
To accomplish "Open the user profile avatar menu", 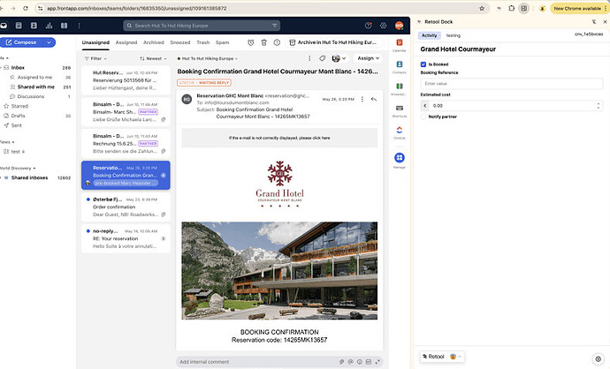I will pyautogui.click(x=399, y=26).
